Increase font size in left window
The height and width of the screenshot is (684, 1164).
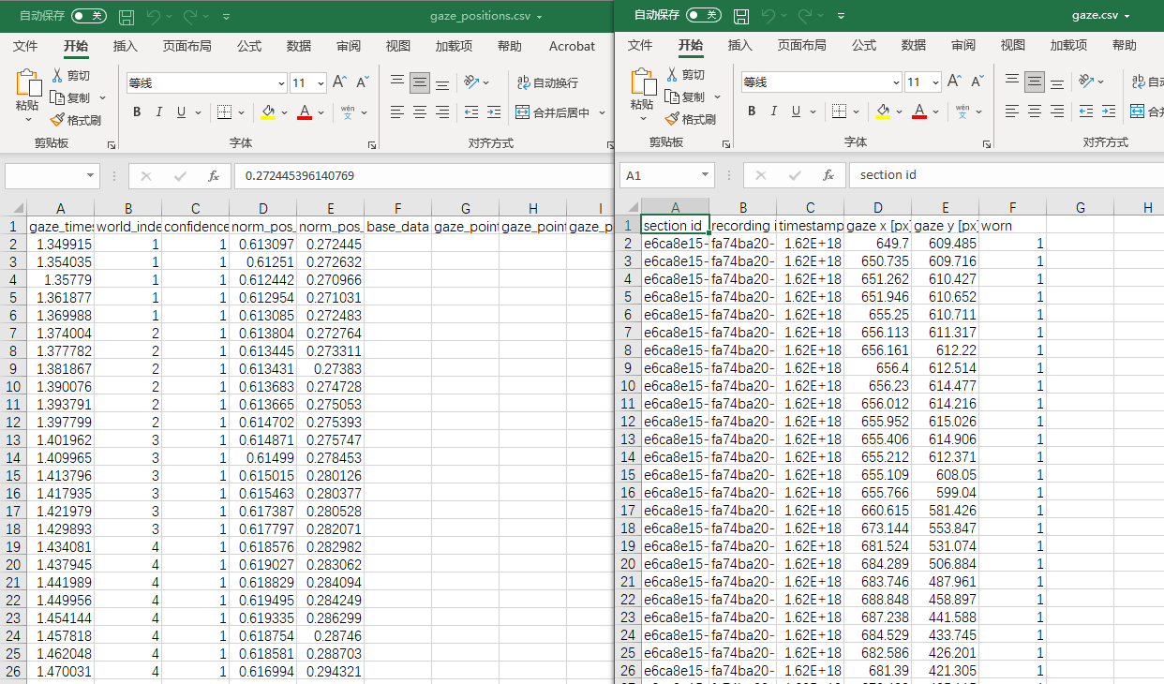[340, 82]
